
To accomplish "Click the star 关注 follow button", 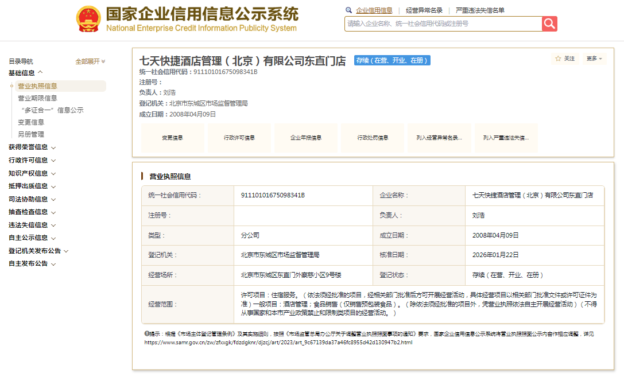I will pyautogui.click(x=564, y=59).
